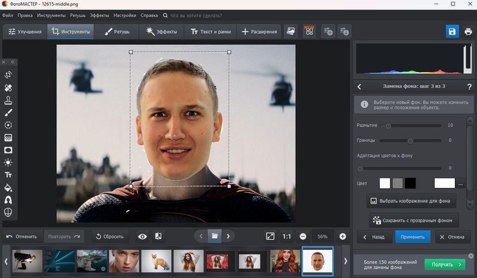Select the clone stamp tool
Viewport: 477px width, 278px height.
click(8, 100)
